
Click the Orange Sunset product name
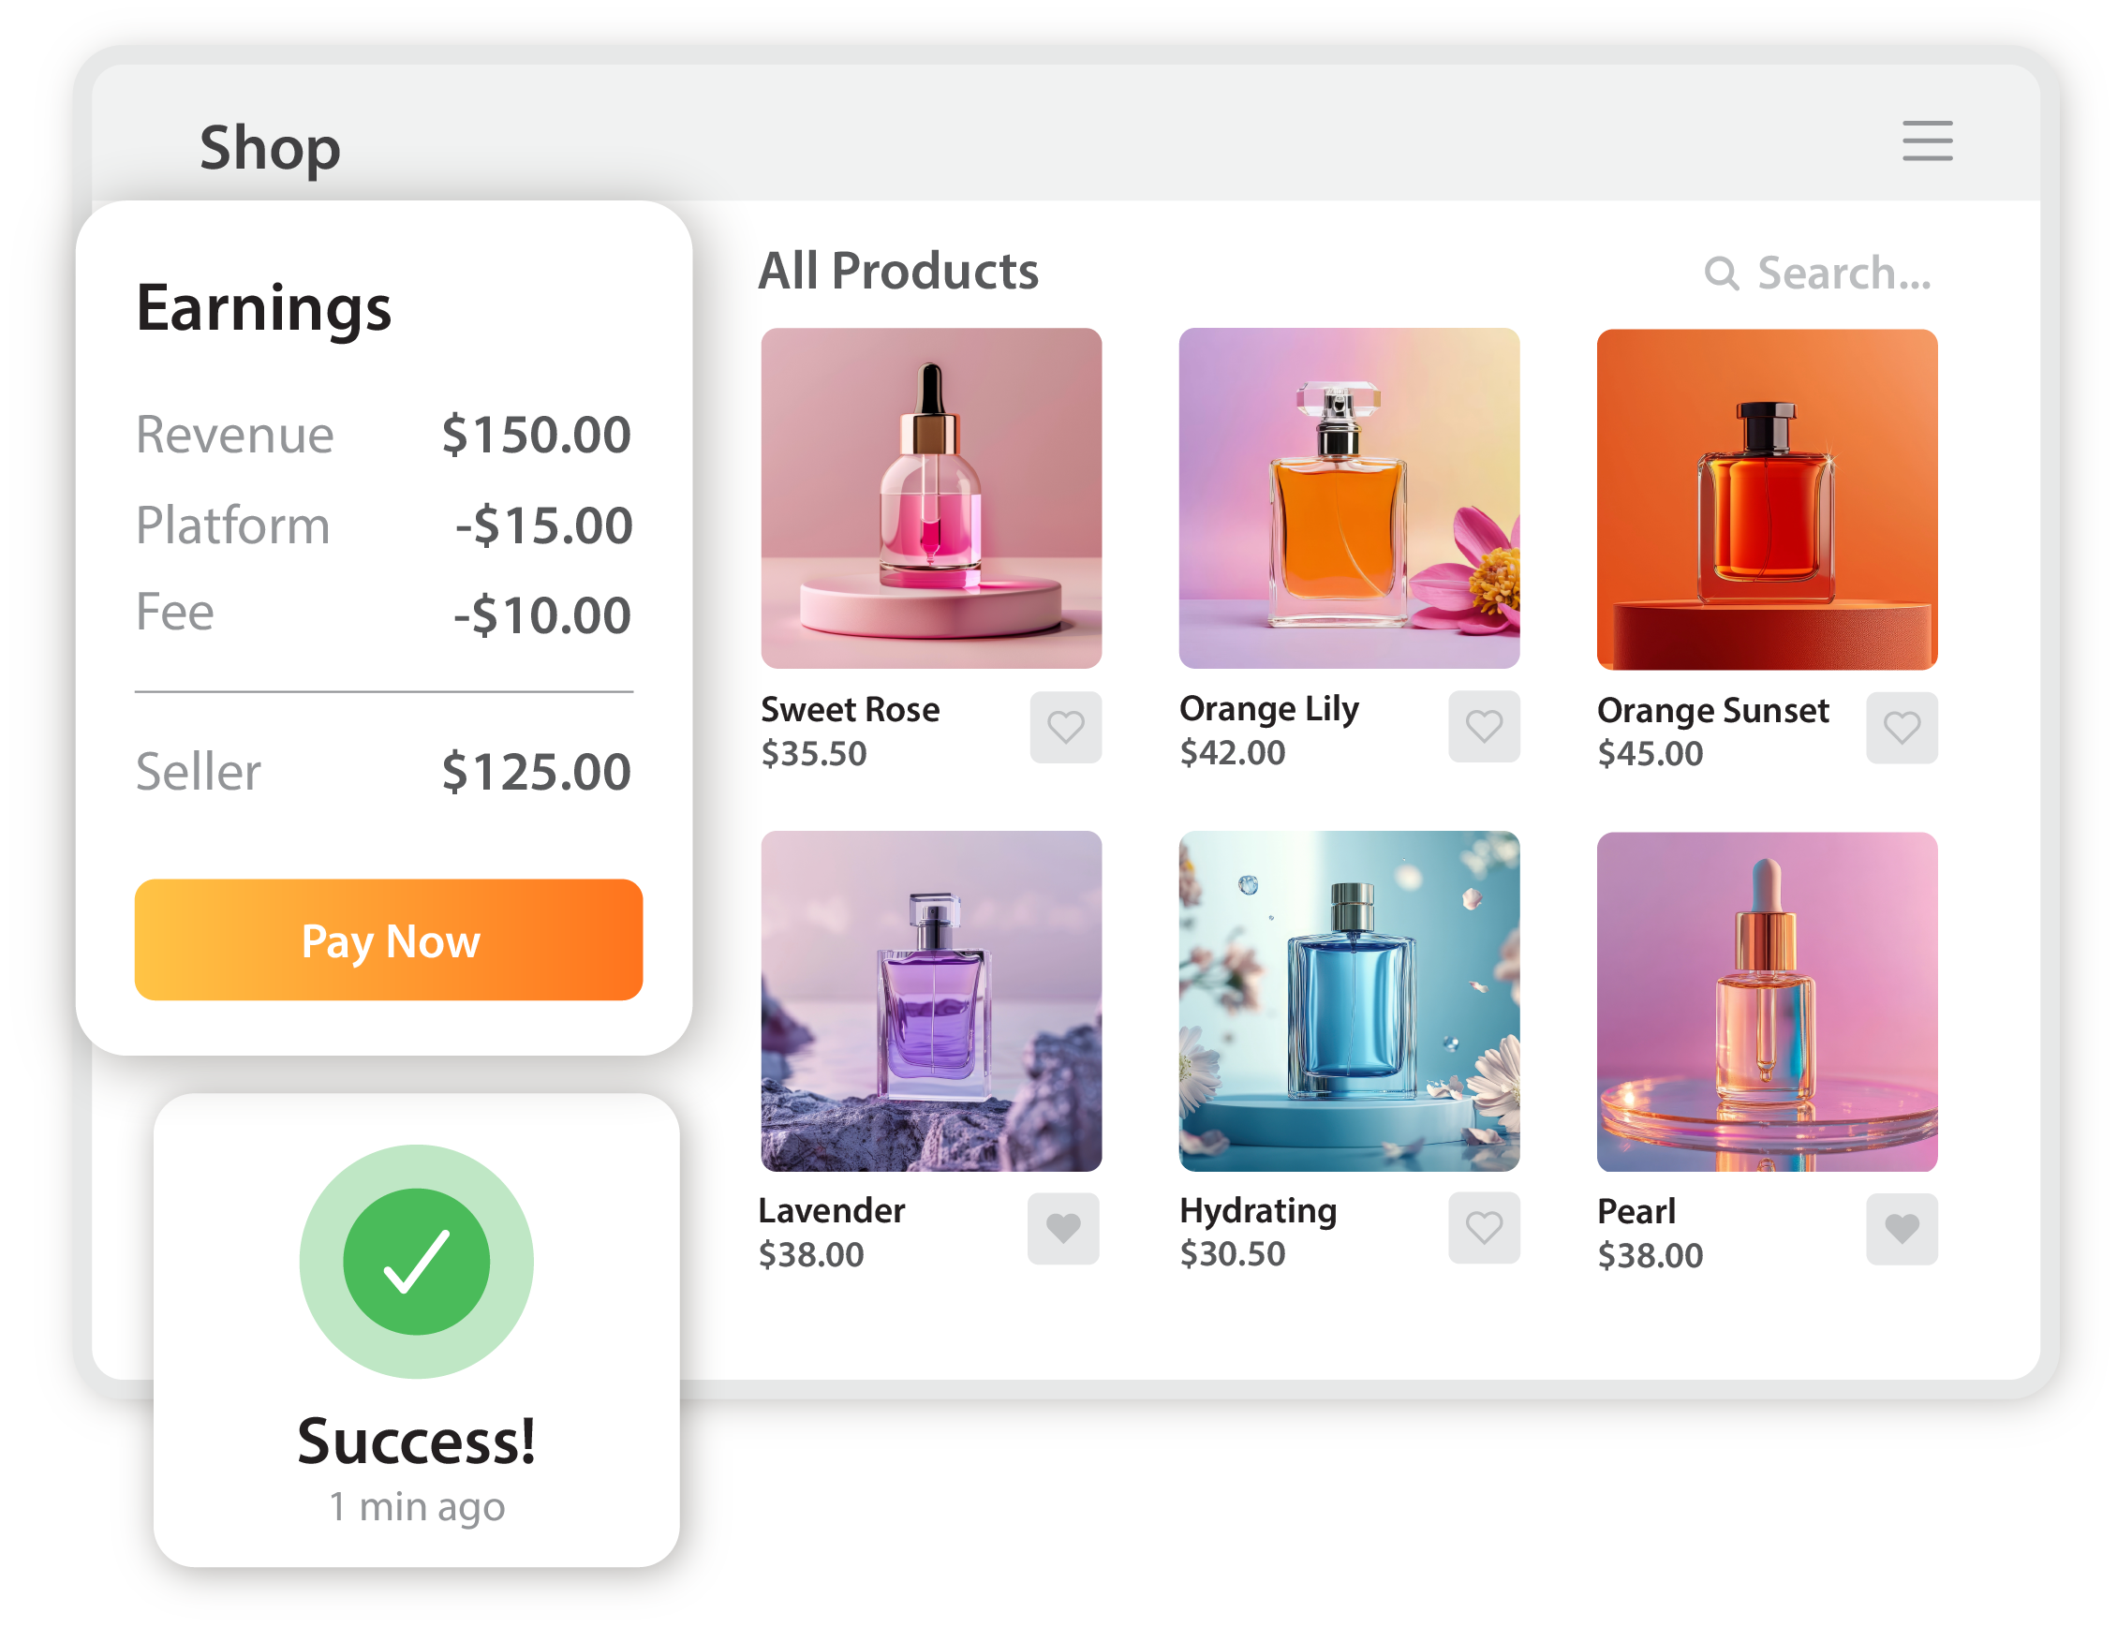pyautogui.click(x=1712, y=710)
